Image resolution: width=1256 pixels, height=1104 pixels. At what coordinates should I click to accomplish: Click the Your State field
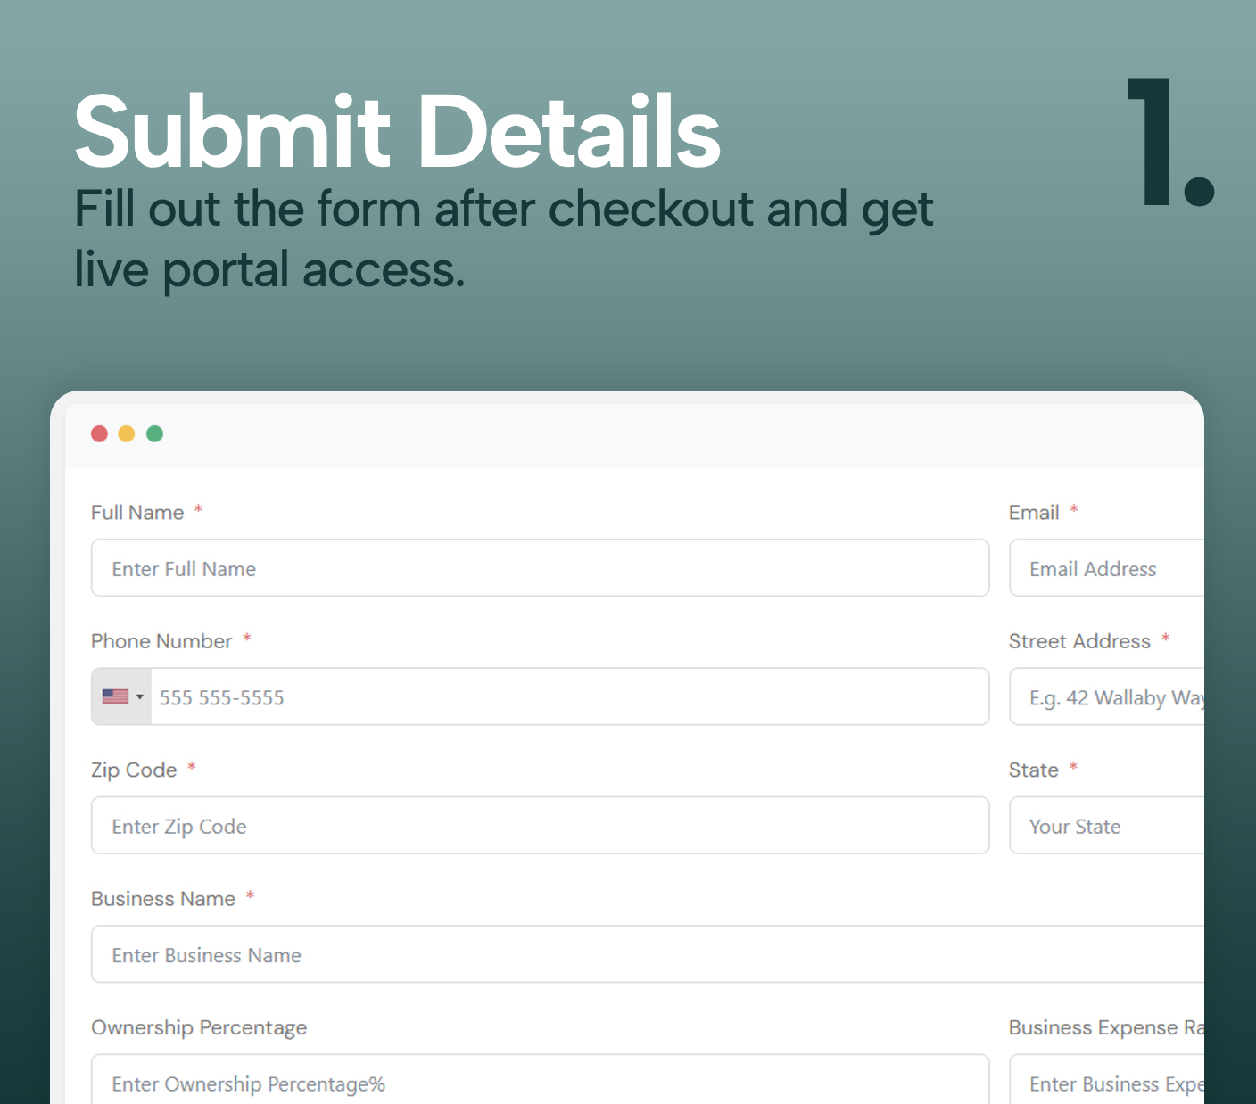[x=1107, y=826]
